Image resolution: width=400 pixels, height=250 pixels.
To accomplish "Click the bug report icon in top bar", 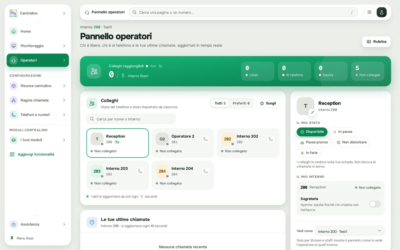I will coord(369,12).
